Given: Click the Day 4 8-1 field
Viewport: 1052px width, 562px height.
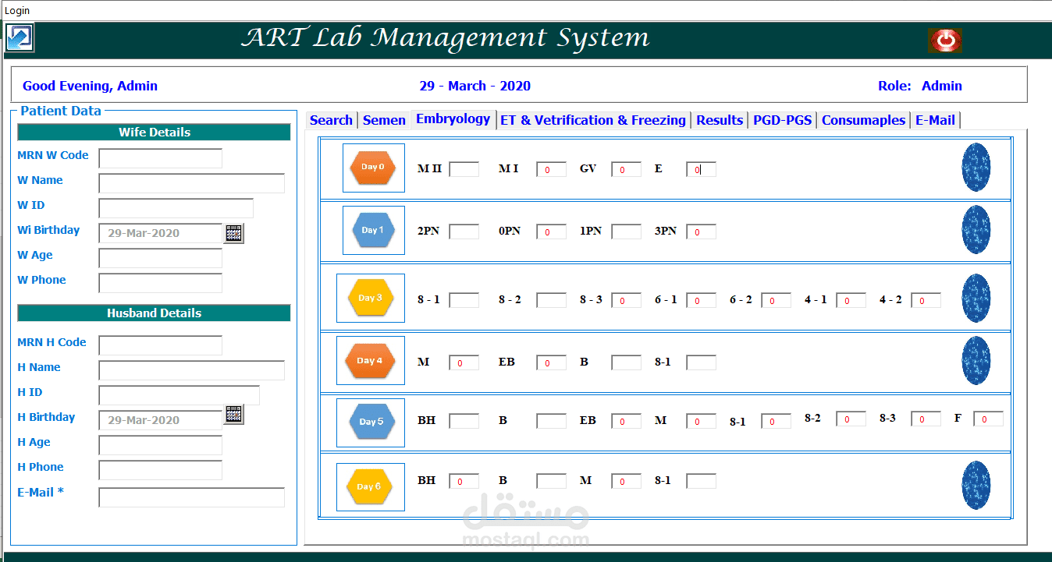Looking at the screenshot, I should tap(702, 362).
